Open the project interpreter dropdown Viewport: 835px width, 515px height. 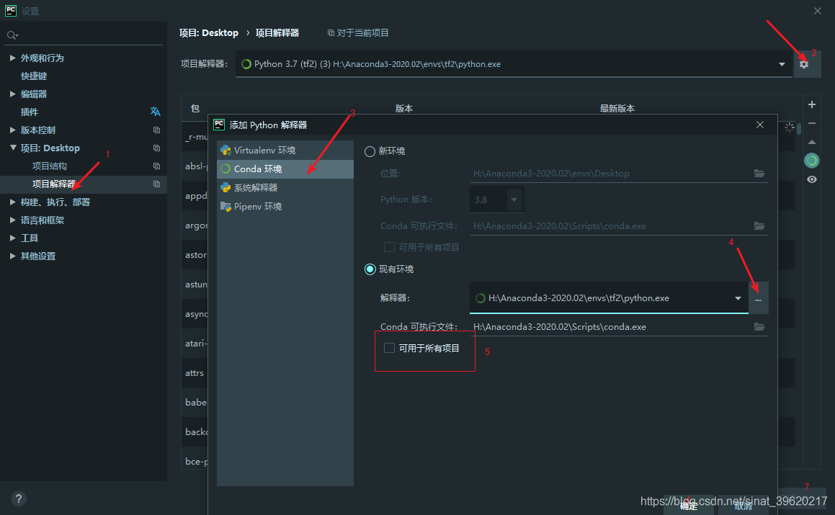[x=782, y=64]
